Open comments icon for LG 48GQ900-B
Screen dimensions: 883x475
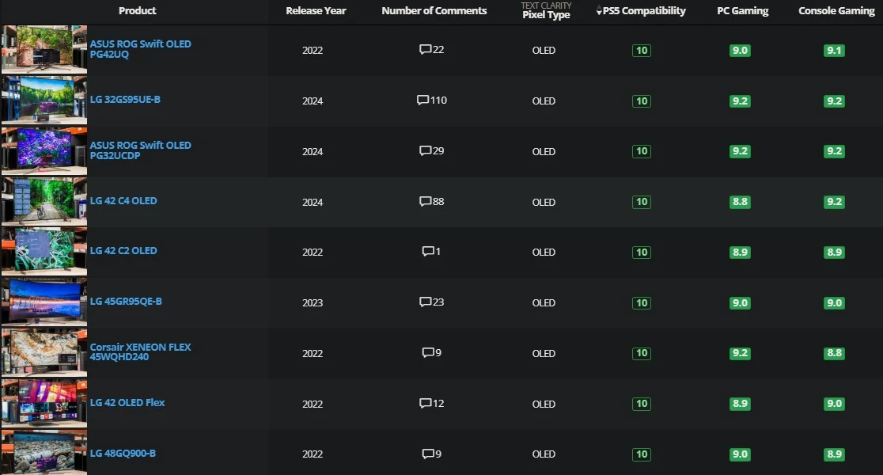(428, 454)
